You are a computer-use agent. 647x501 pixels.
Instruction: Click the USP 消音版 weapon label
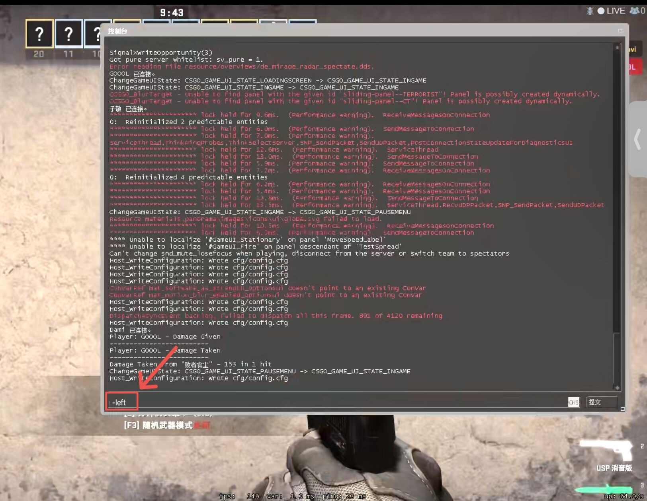[x=614, y=468]
